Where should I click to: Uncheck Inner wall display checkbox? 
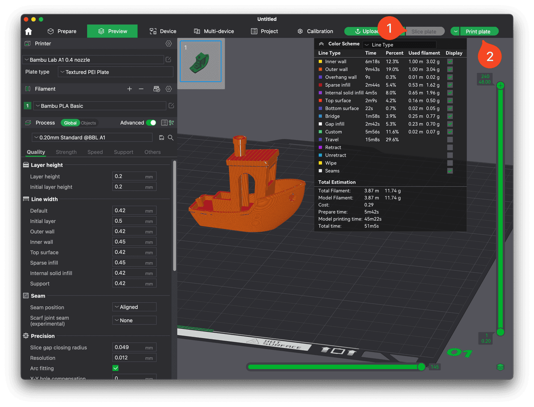[450, 62]
